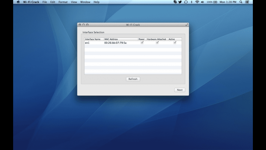Open the File menu
Image resolution: width=266 pixels, height=150 pixels.
point(45,2)
